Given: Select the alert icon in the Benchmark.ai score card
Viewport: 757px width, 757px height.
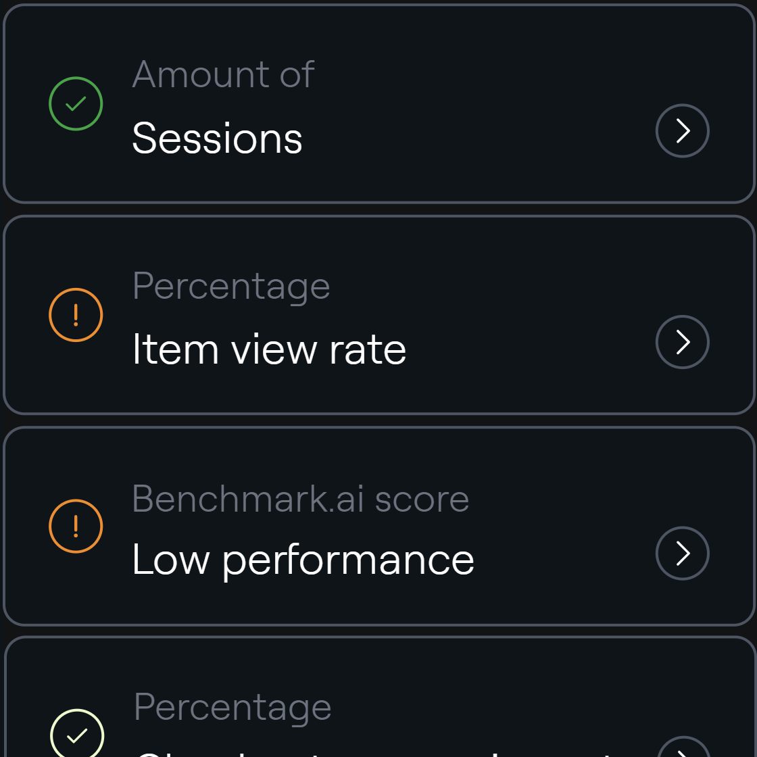Looking at the screenshot, I should 75,526.
